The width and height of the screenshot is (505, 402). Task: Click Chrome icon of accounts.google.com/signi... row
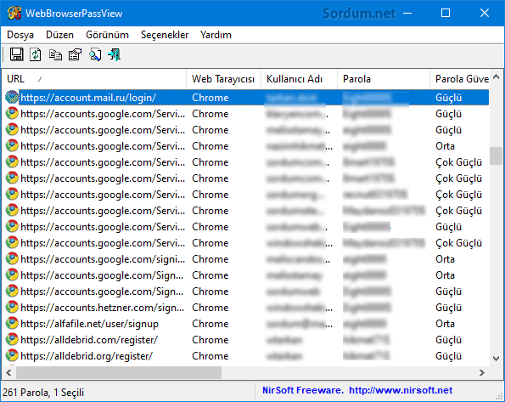12,258
